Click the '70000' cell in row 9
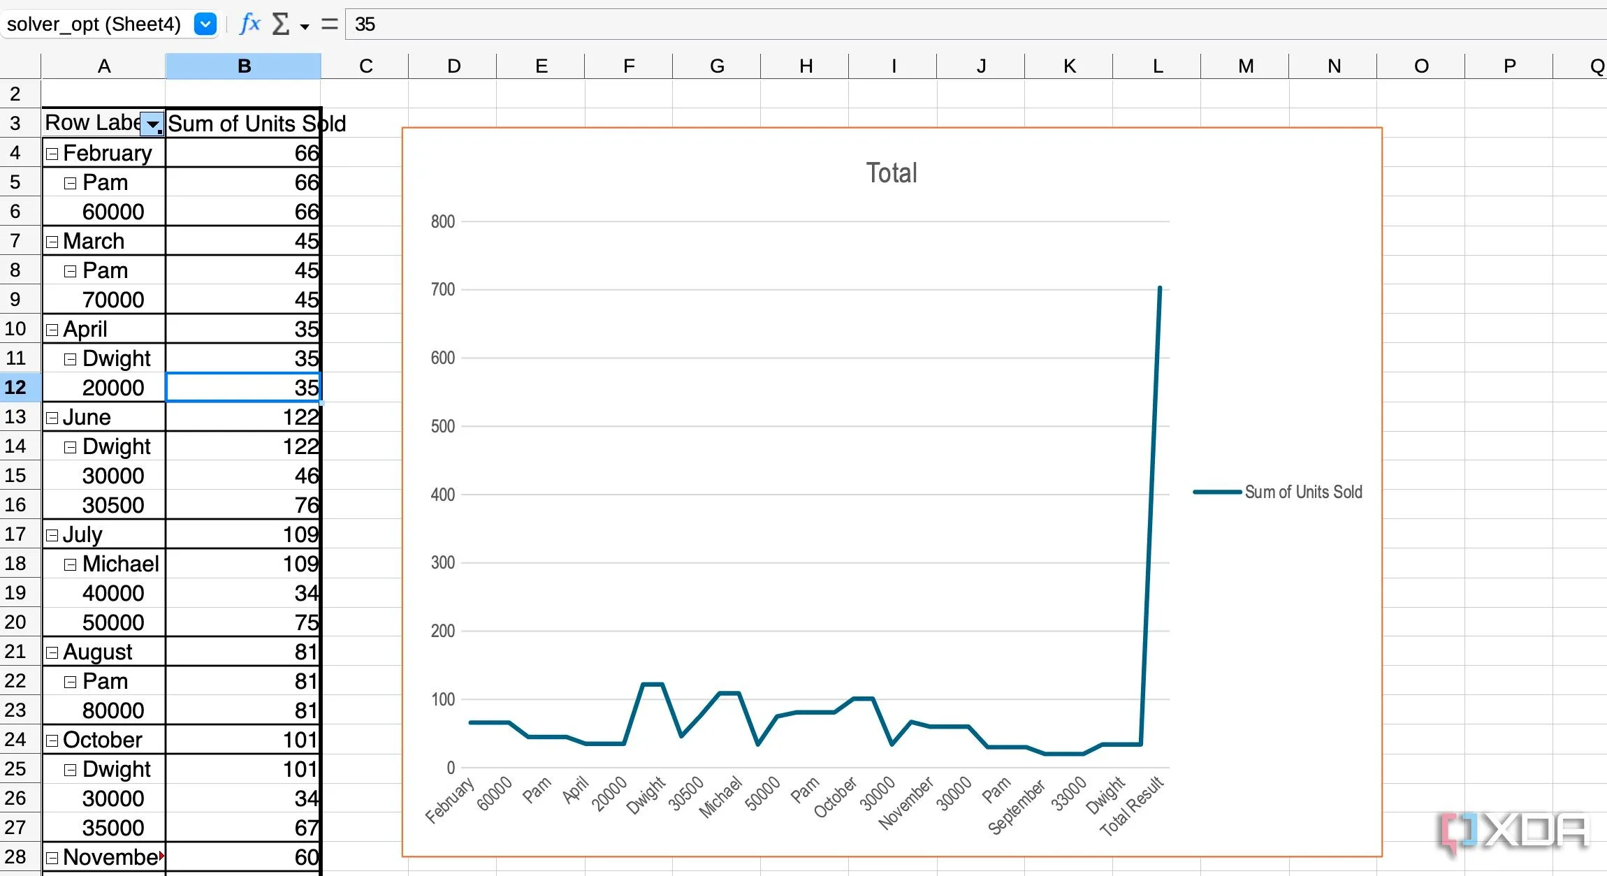1607x876 pixels. click(103, 300)
